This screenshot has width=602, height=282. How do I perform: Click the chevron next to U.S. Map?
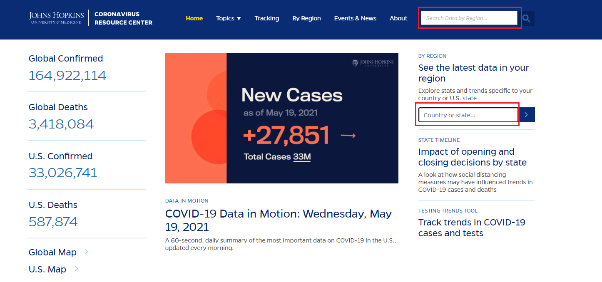click(x=76, y=269)
